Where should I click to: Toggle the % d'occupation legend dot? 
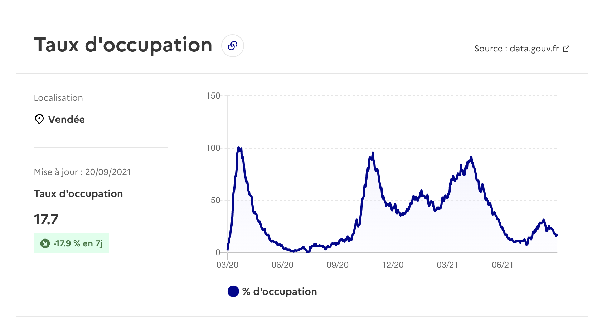point(233,291)
